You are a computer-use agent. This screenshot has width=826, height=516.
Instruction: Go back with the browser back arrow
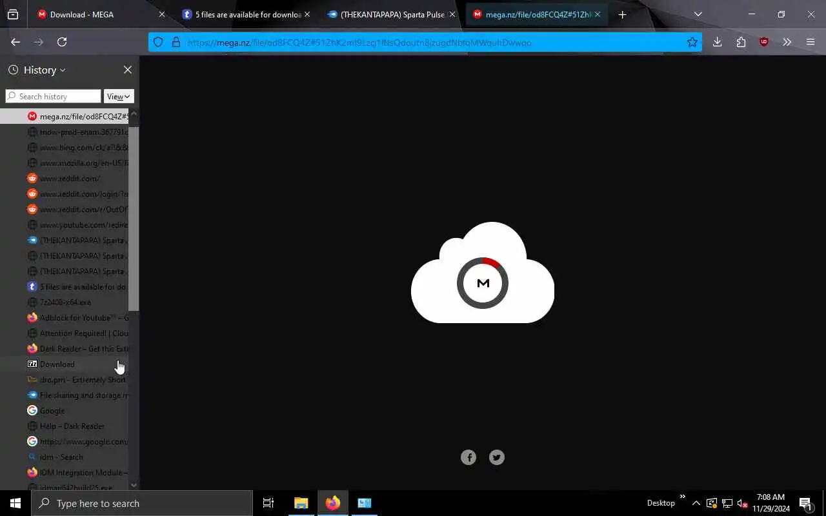(15, 42)
